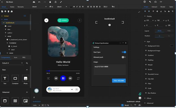Switch to the Remarks tab
Image resolution: width=176 pixels, height=108 pixels.
21,7
